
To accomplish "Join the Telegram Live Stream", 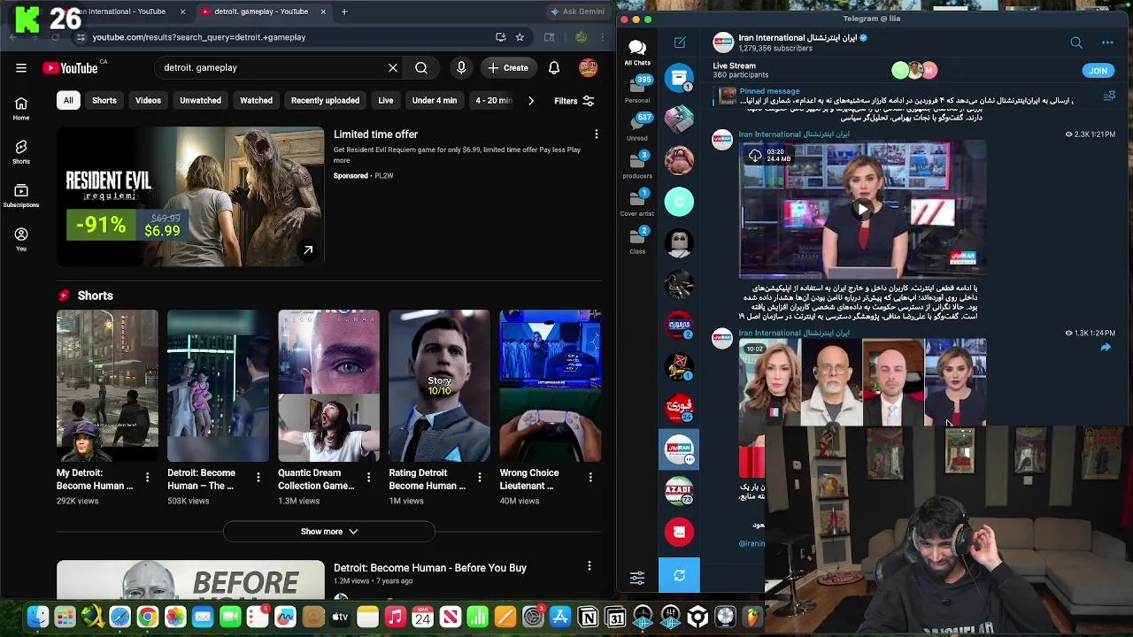I will tap(1098, 71).
